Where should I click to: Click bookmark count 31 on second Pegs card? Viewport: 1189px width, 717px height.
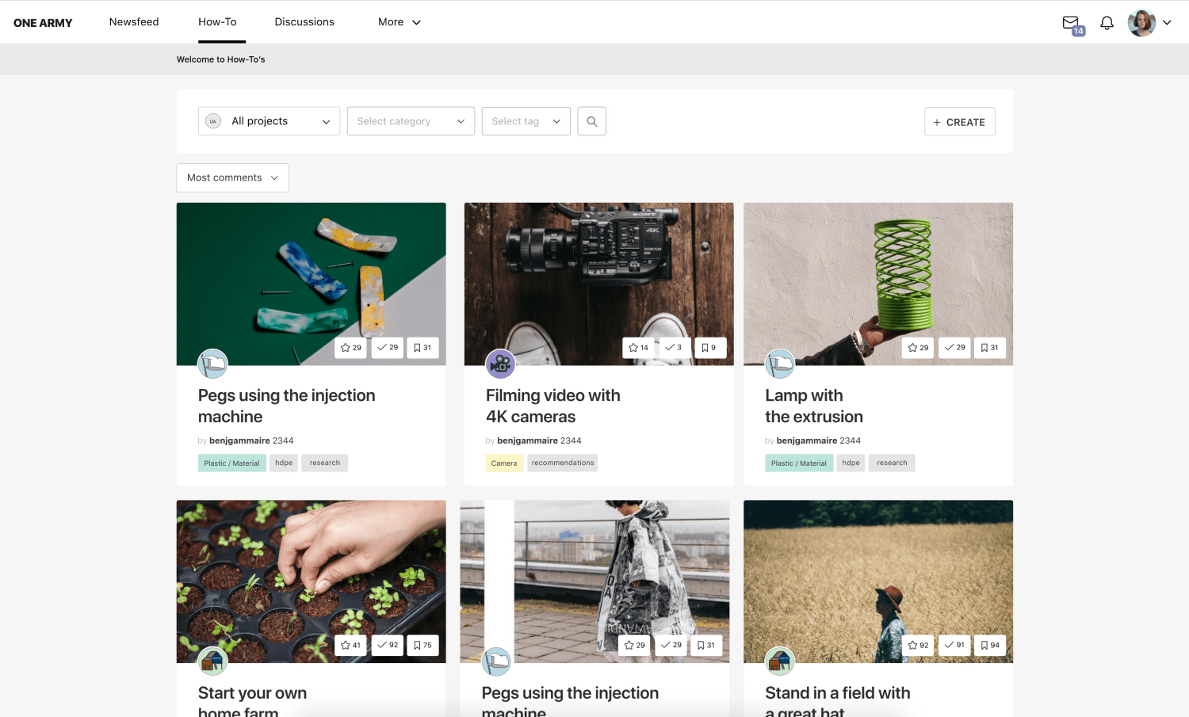point(706,646)
